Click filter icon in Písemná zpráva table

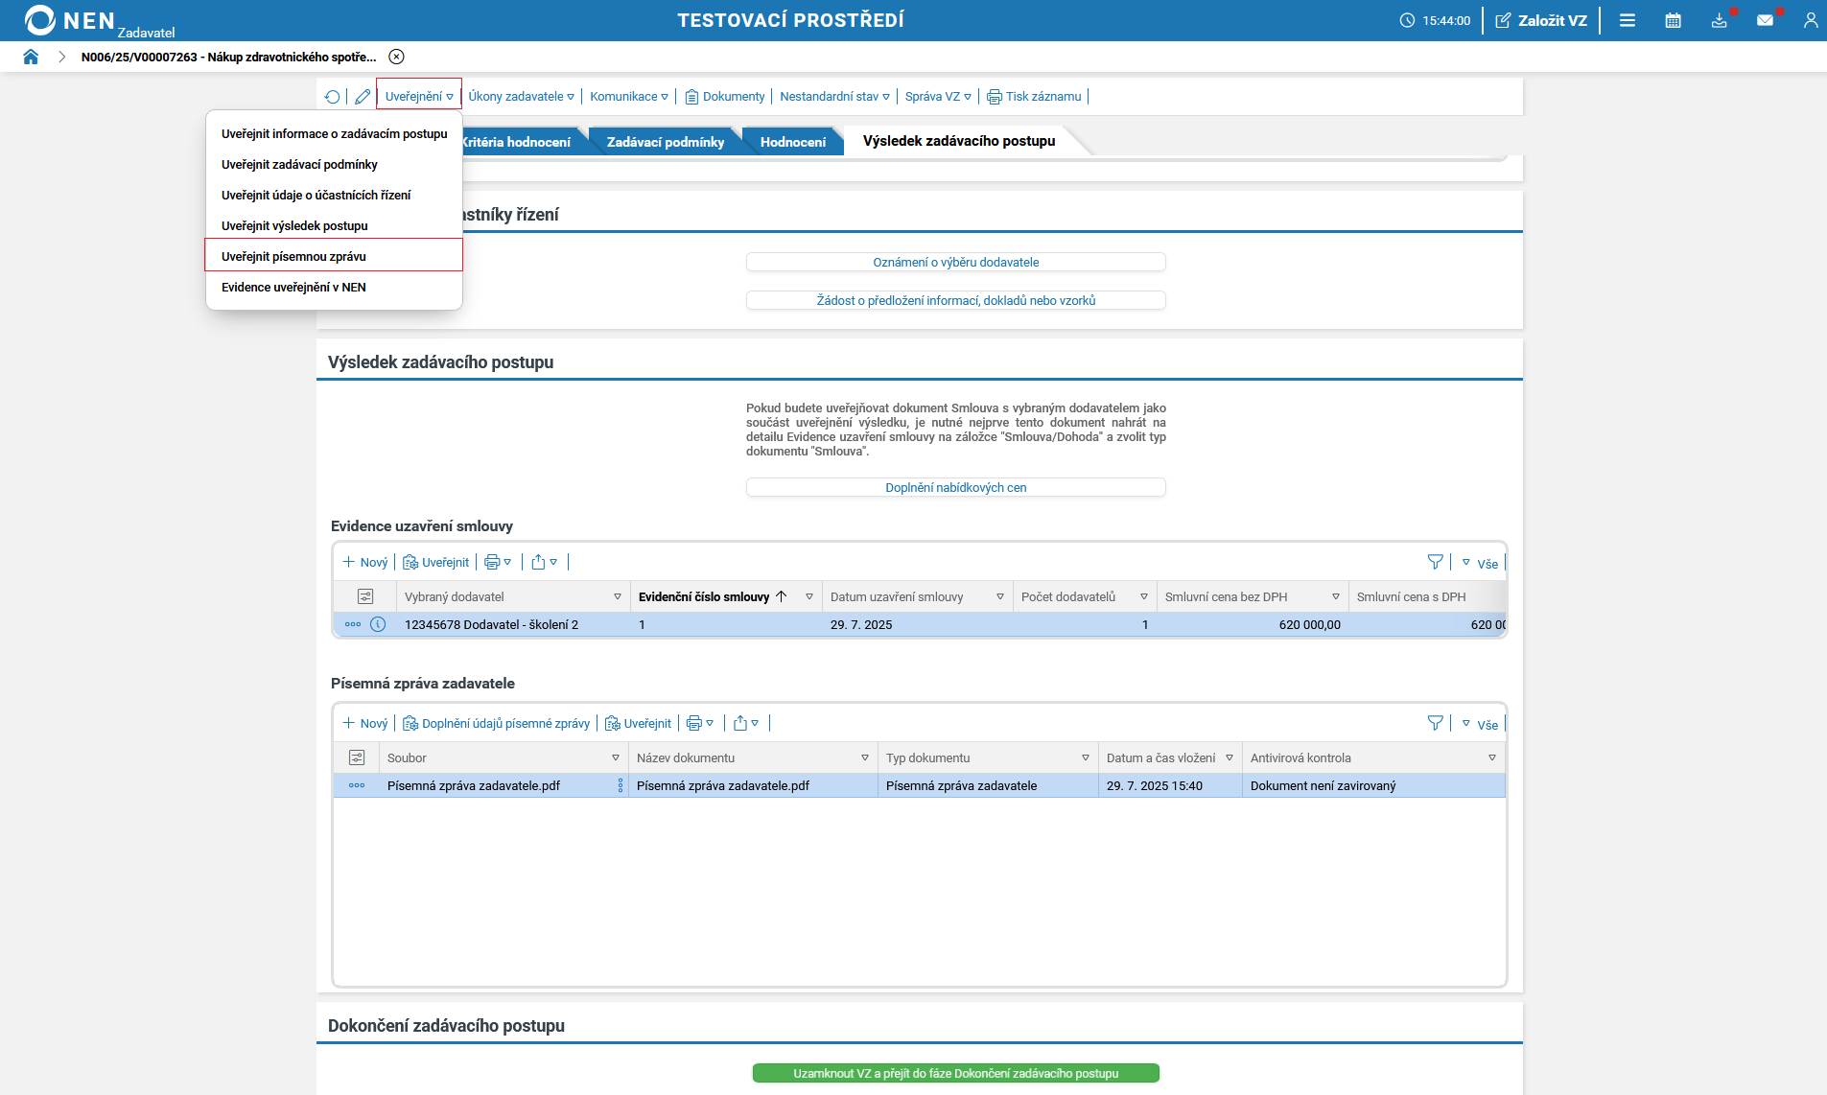[1435, 723]
